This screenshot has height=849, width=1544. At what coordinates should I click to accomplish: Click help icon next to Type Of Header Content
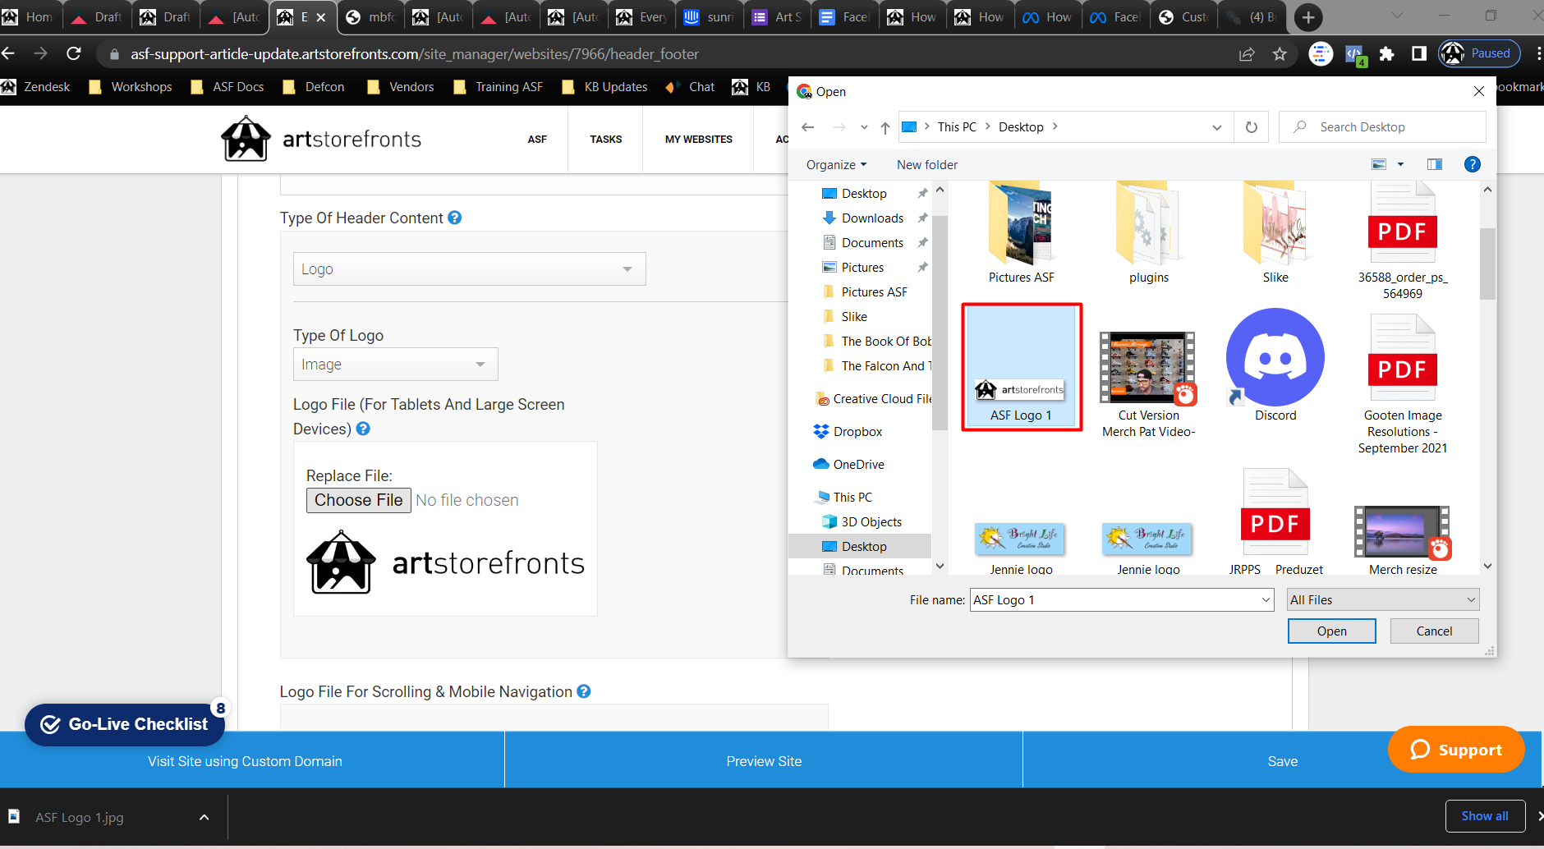coord(455,218)
